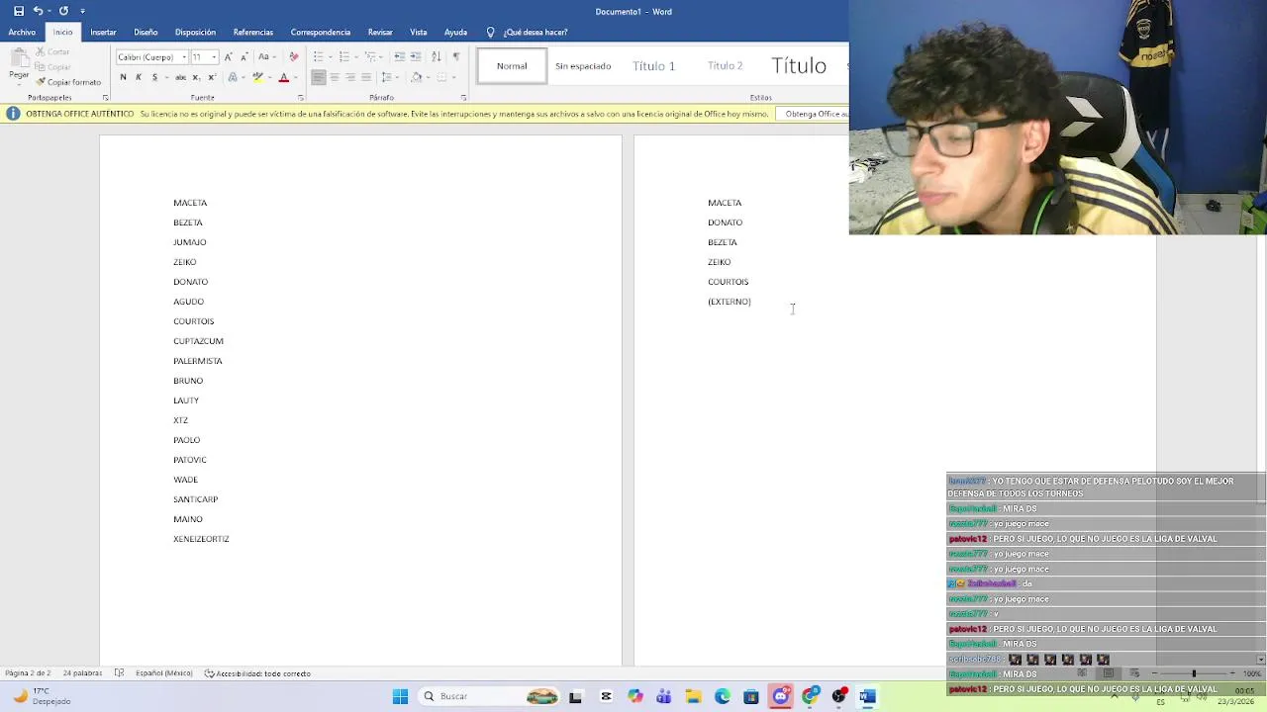
Task: Open the Windows Start menu
Action: click(400, 696)
